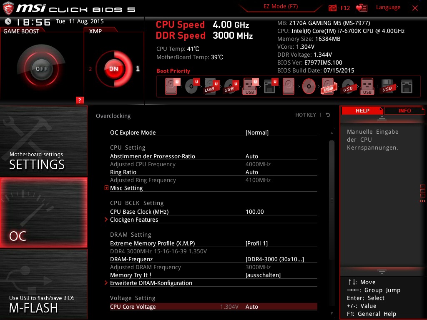Click Adjusted CPU Frequency 4000MHz row

213,164
